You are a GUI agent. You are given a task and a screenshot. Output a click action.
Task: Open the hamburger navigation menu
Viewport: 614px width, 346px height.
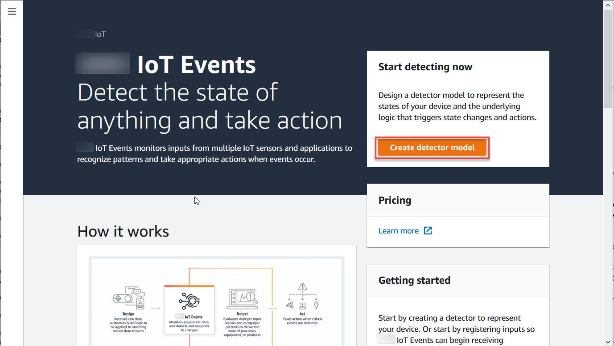coord(12,12)
